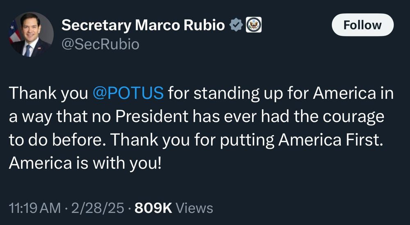Open the @POTUS mention link
The image size is (410, 225).
click(129, 93)
